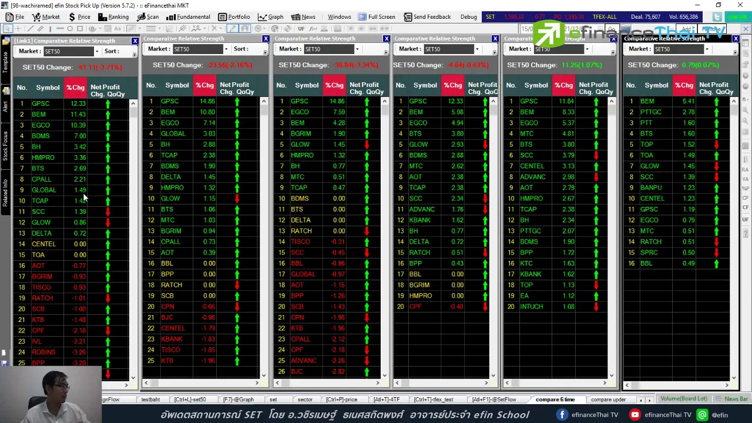Screen dimensions: 752x423
Task: Open the Debug menu
Action: (468, 17)
